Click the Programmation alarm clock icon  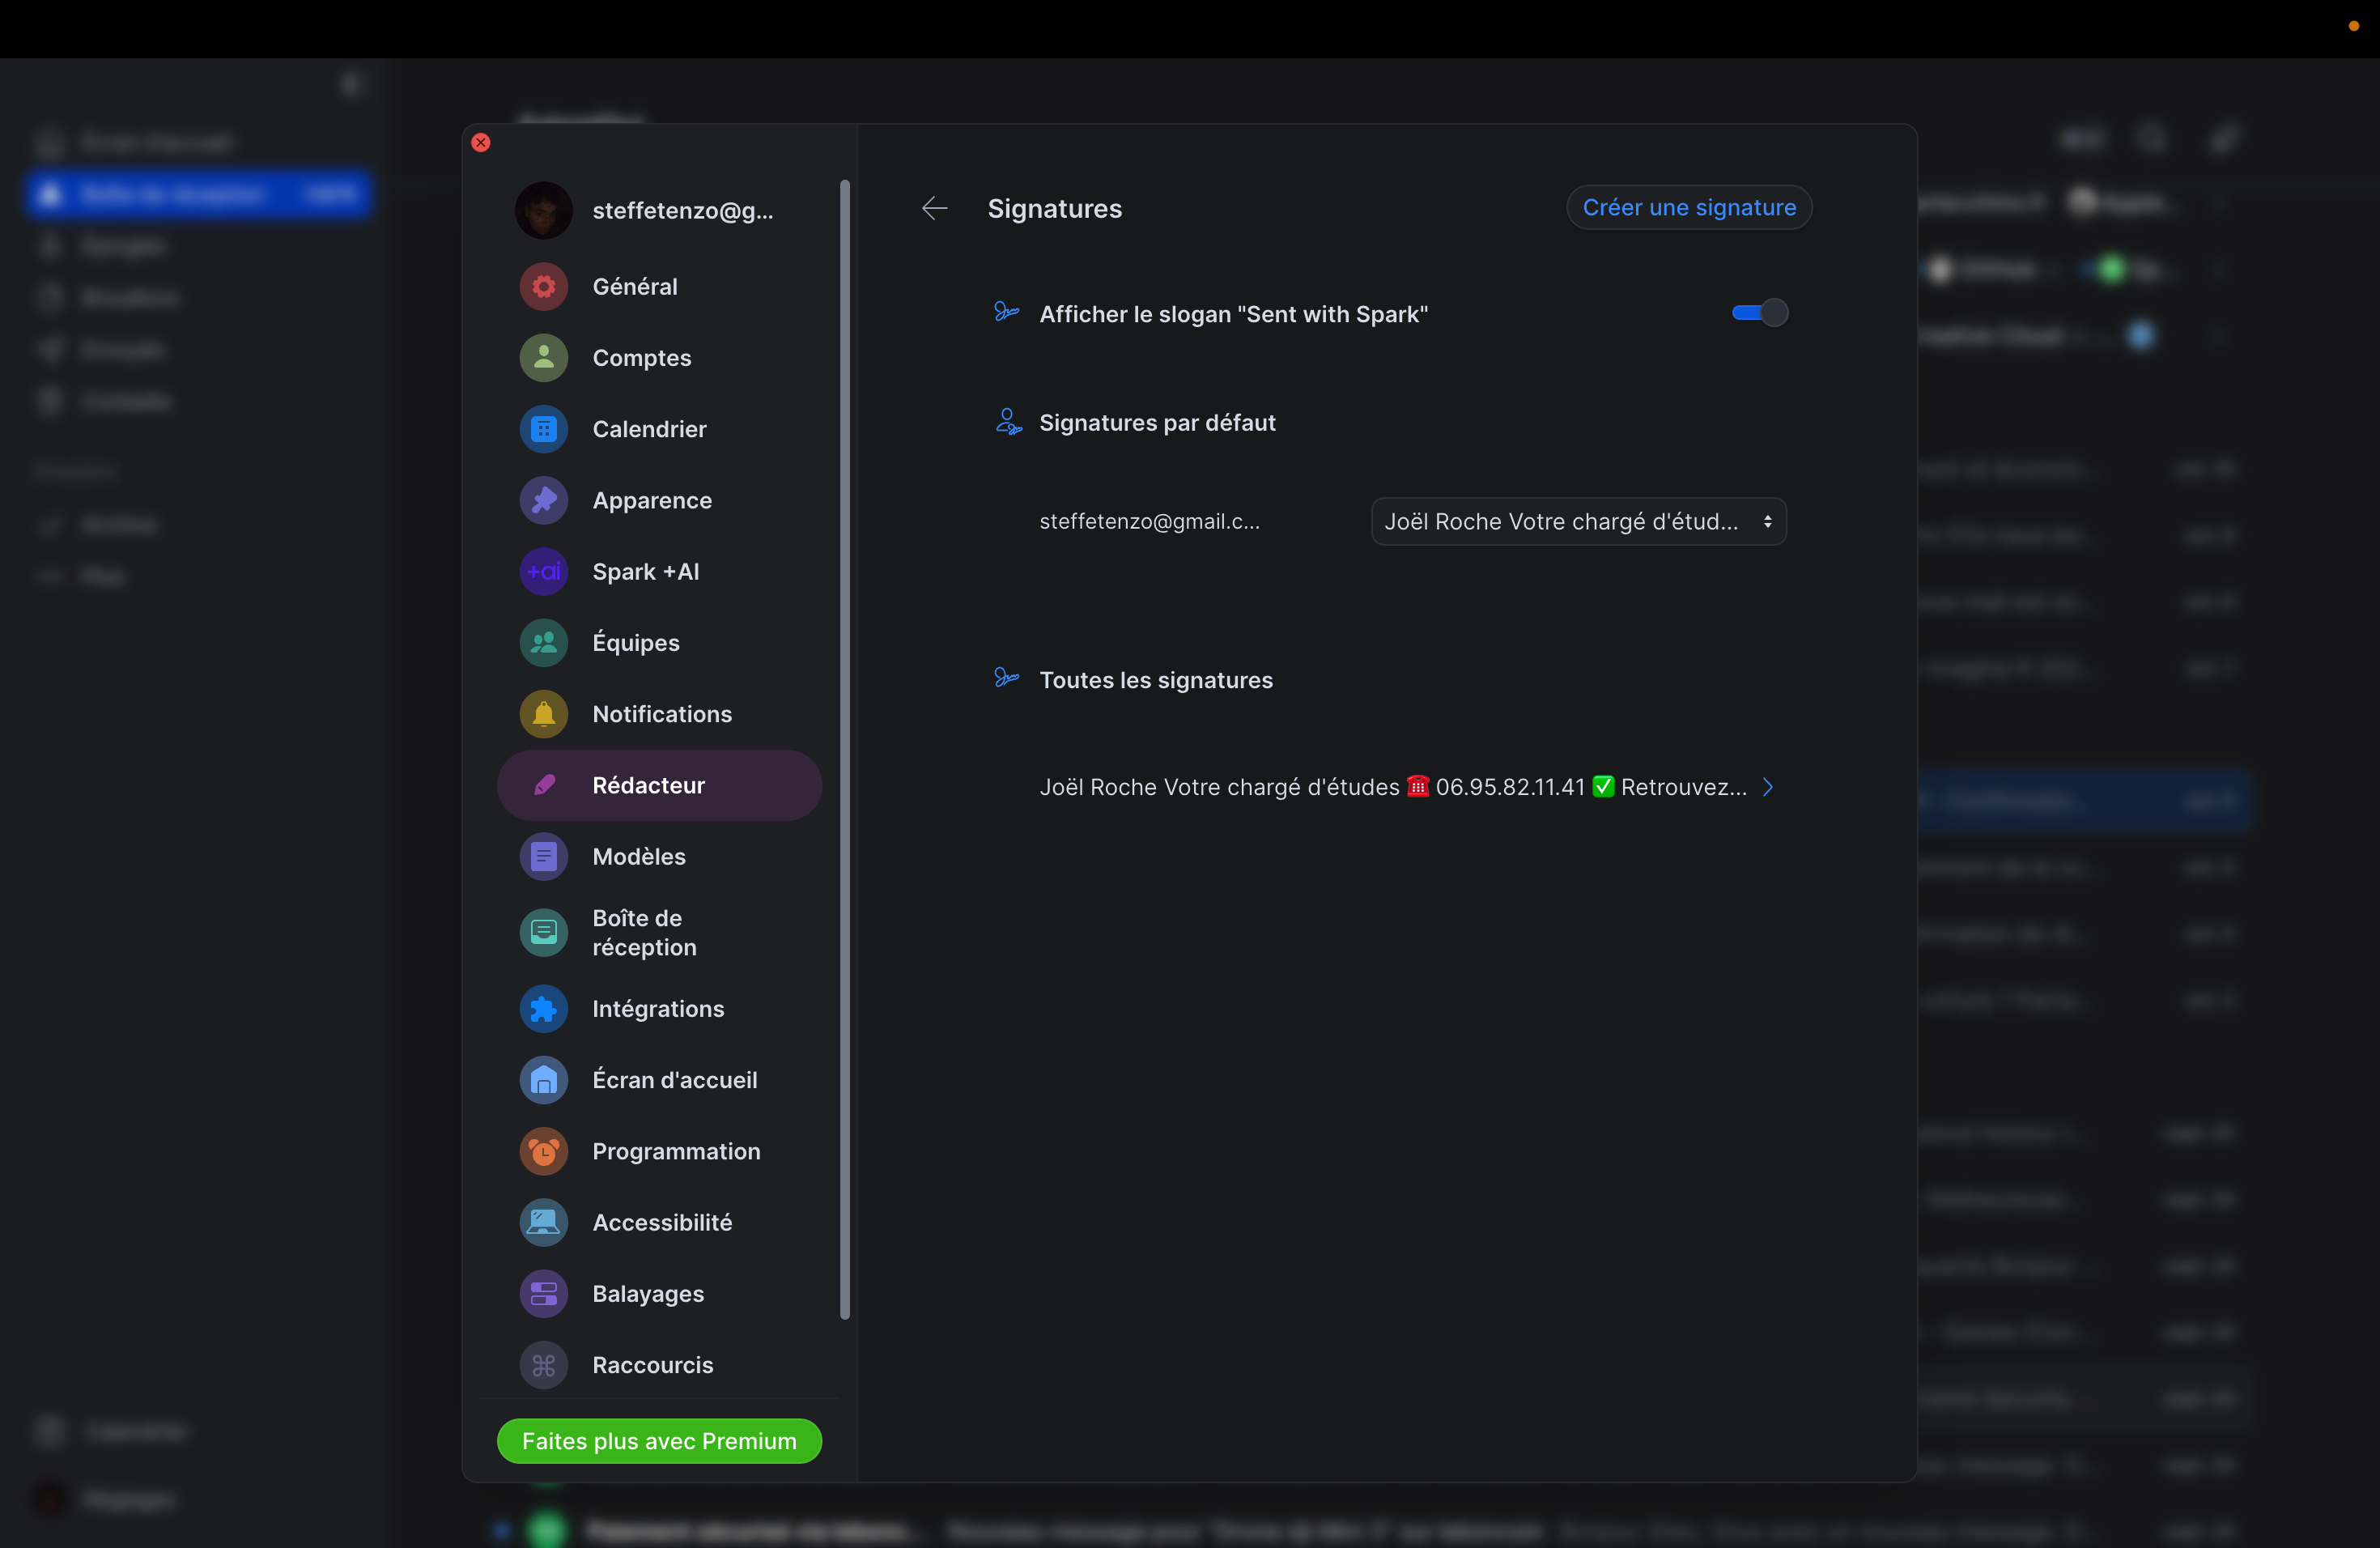[543, 1152]
